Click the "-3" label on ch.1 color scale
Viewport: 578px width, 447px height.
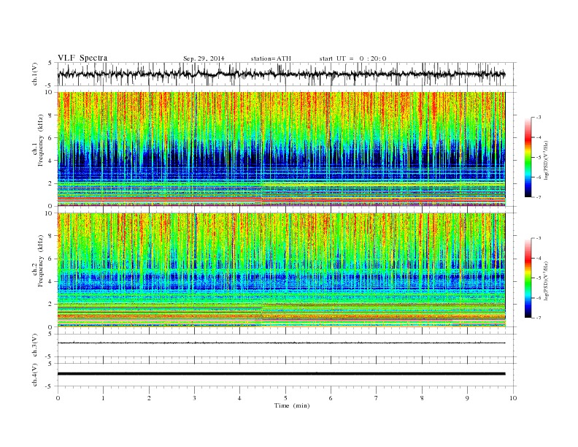(539, 118)
